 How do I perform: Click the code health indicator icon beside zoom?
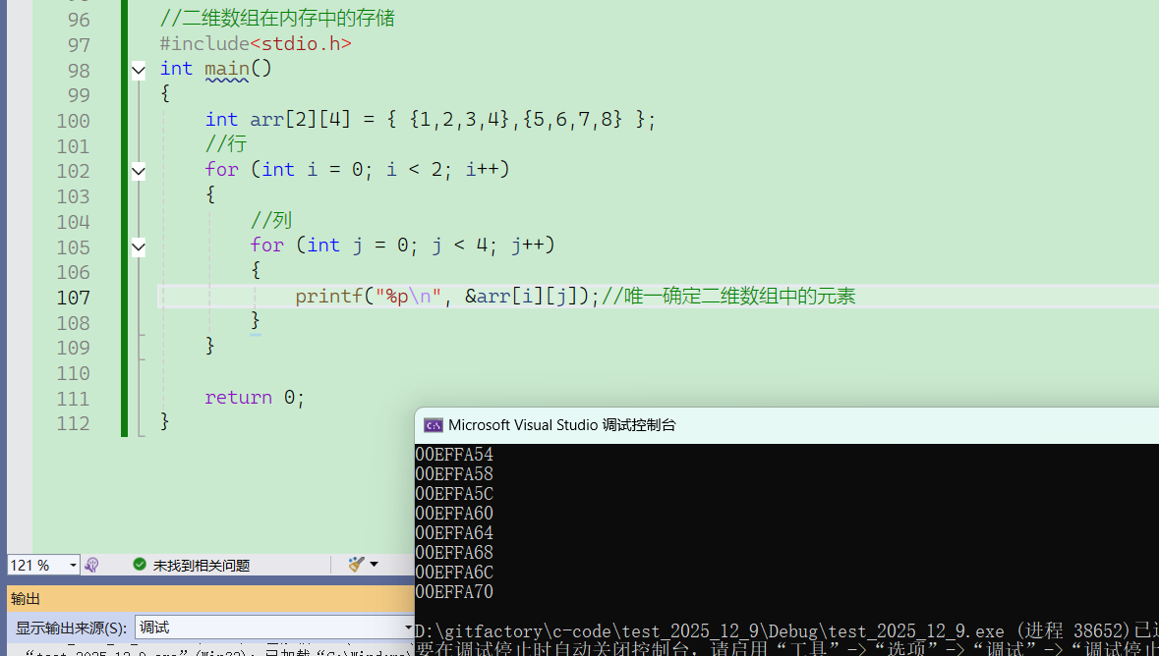[x=91, y=565]
